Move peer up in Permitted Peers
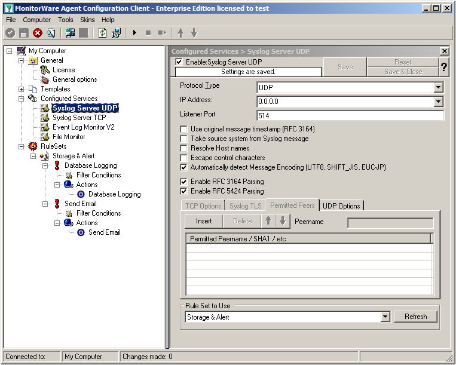The image size is (456, 365). pos(268,221)
